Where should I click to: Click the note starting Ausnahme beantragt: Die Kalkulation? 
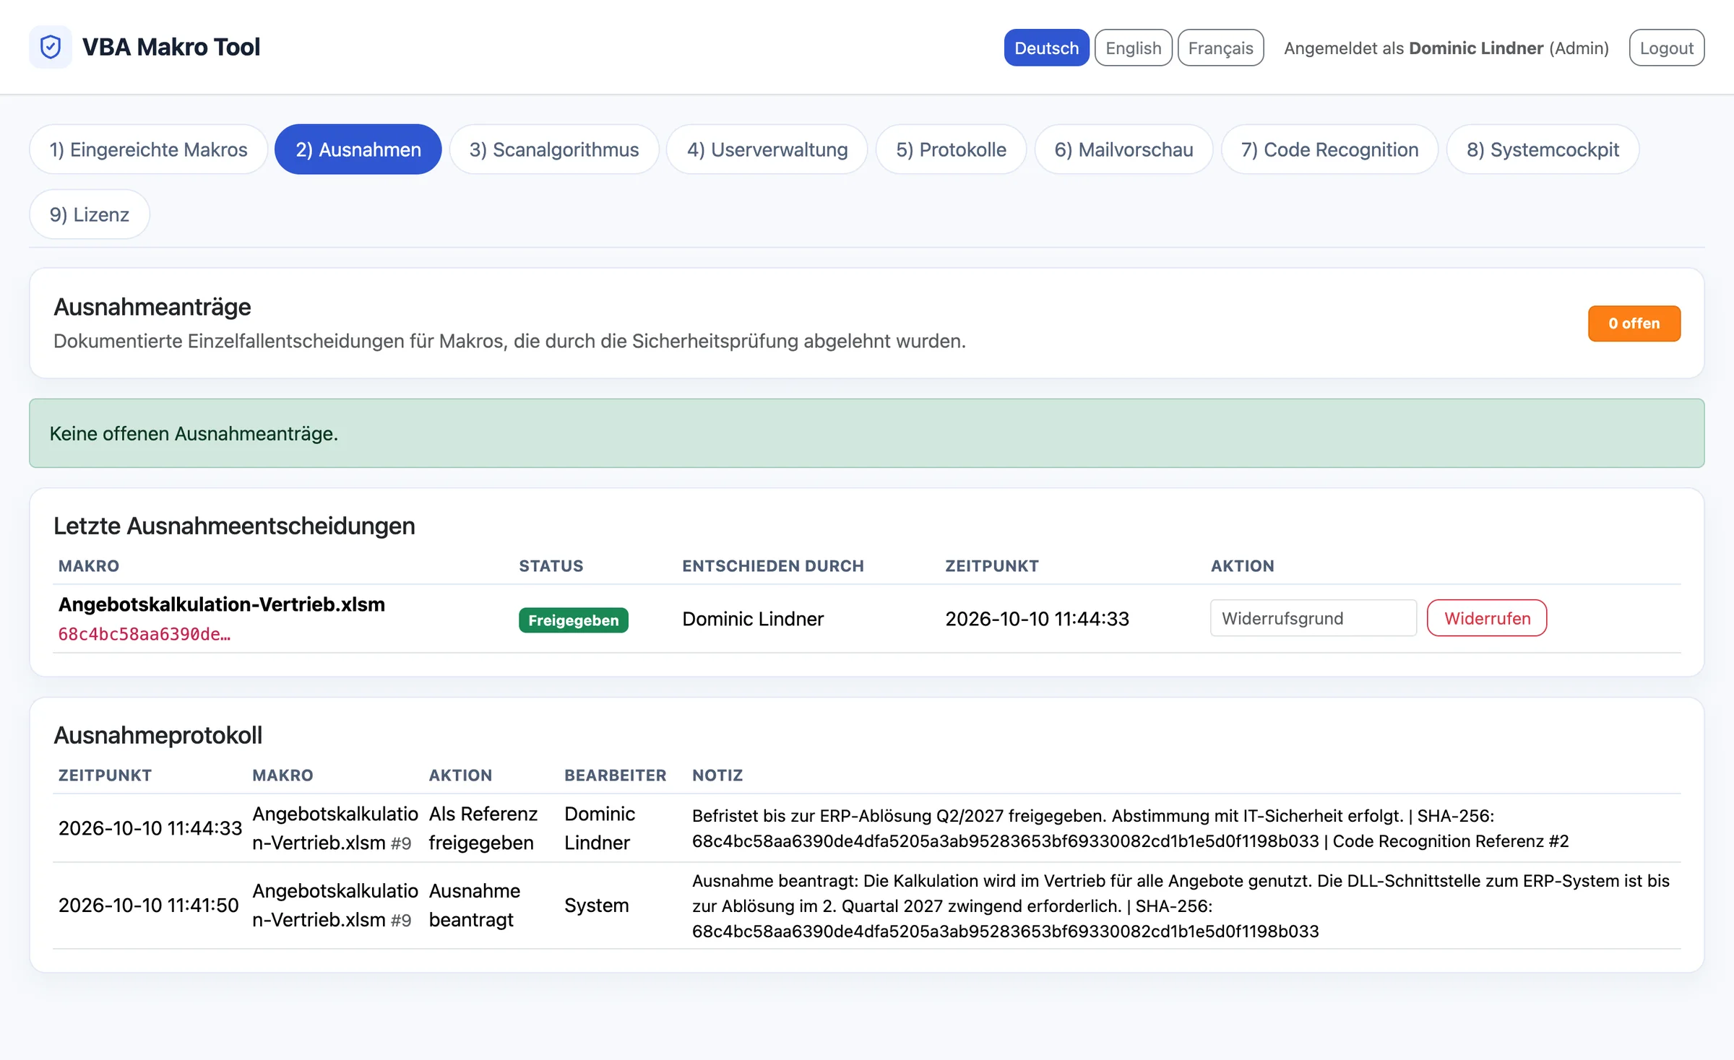(1181, 905)
